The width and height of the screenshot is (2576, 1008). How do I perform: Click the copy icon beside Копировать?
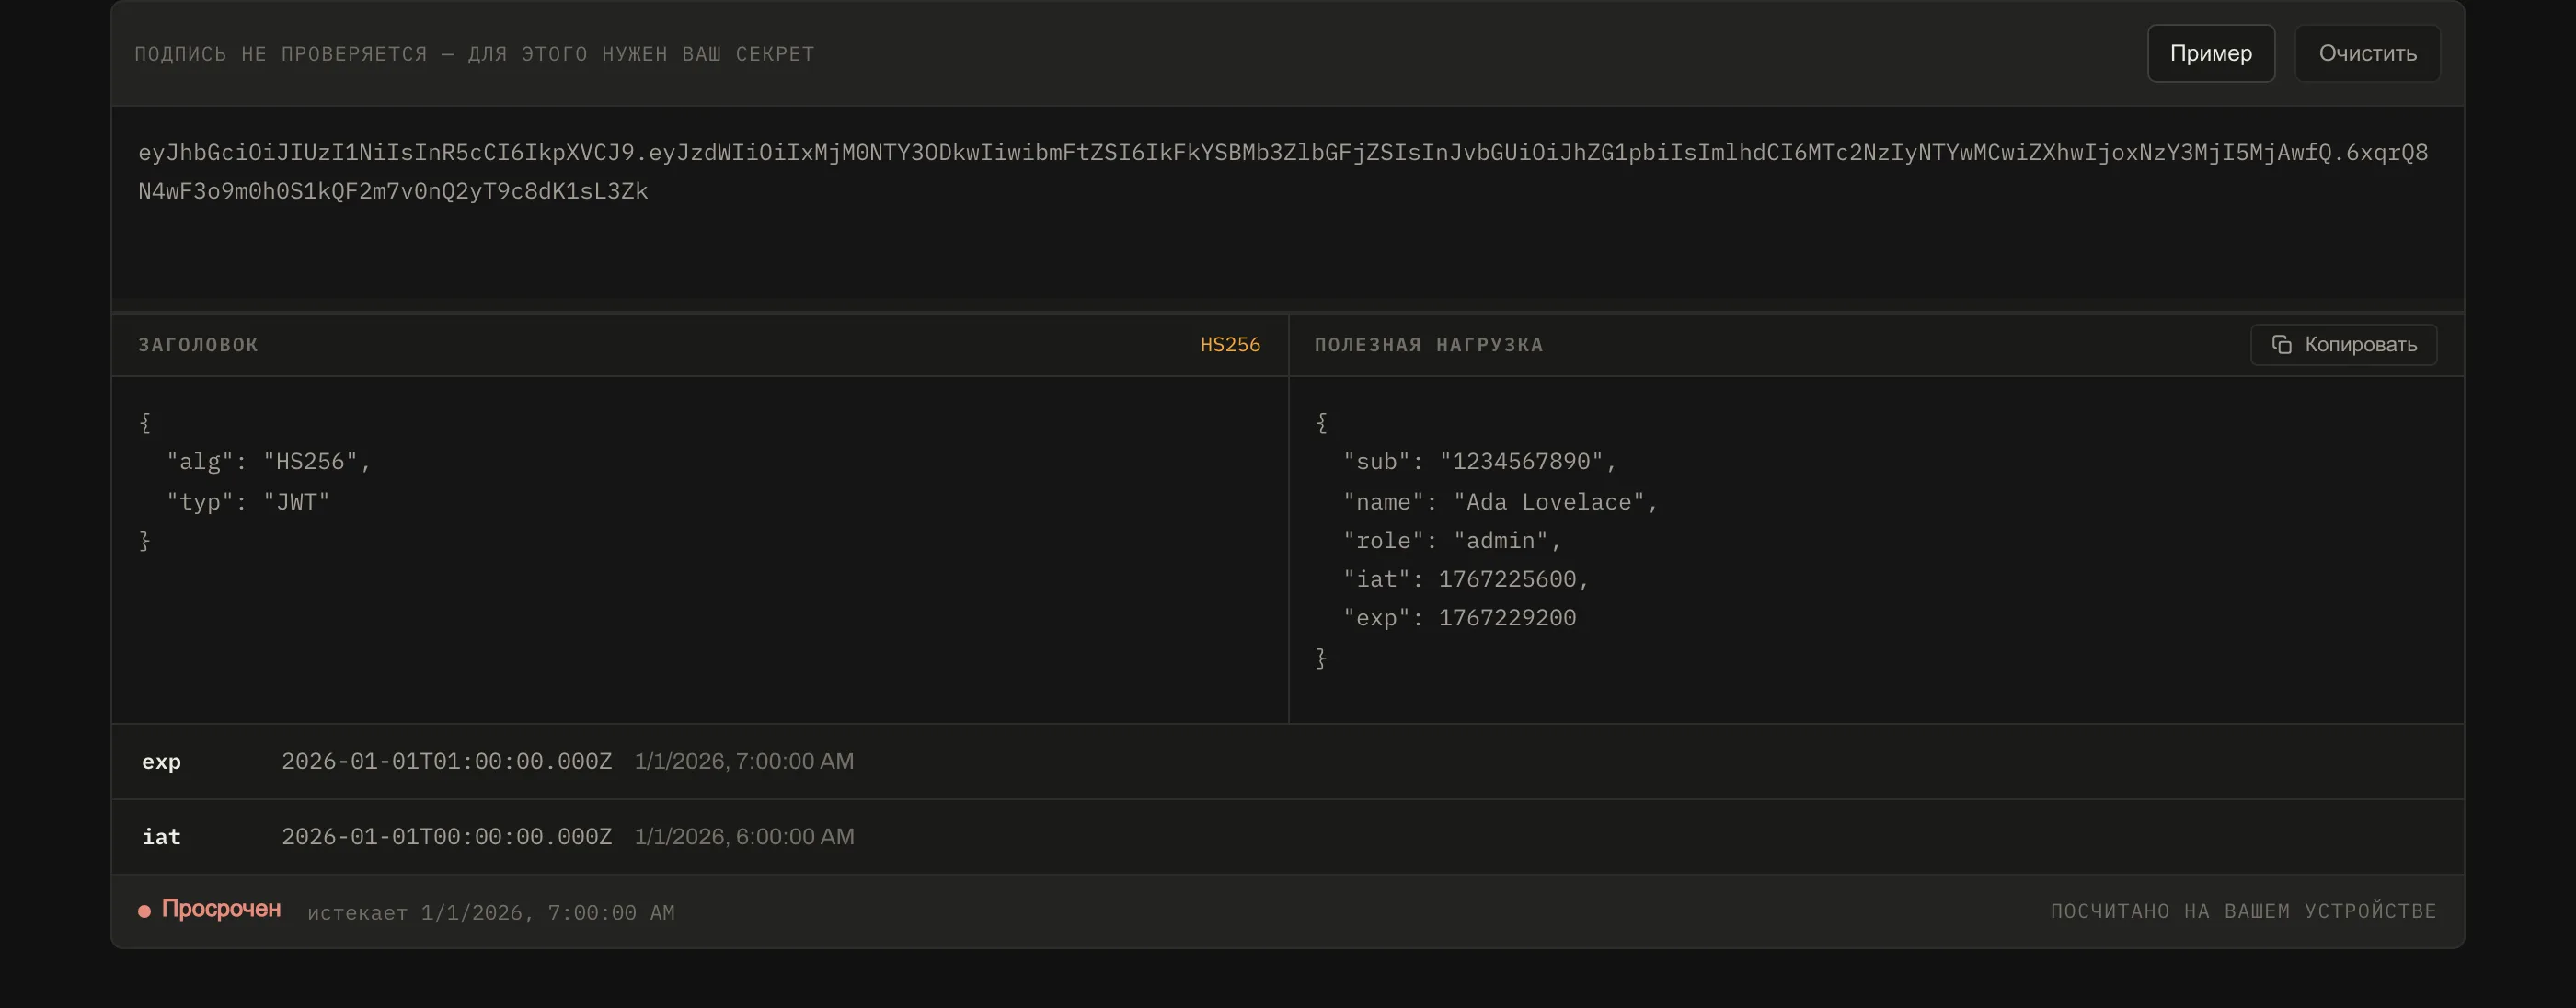click(2281, 345)
